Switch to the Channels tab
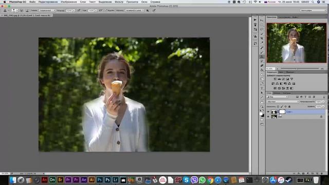Screen dimensions: 329x185 pyautogui.click(x=277, y=93)
